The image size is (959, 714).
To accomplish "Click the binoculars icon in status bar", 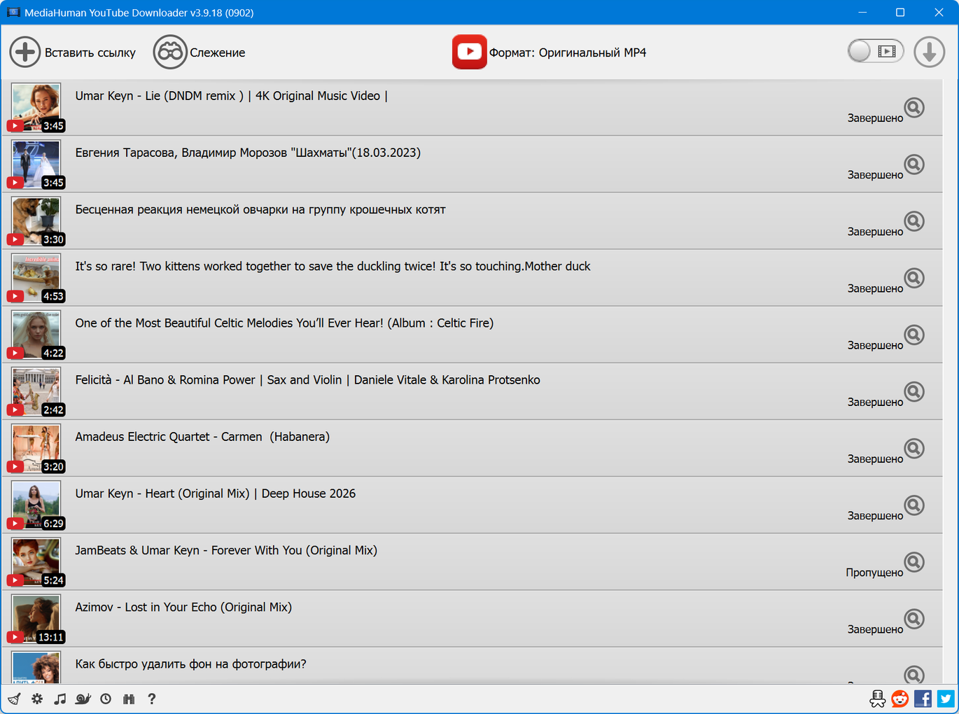I will click(129, 699).
